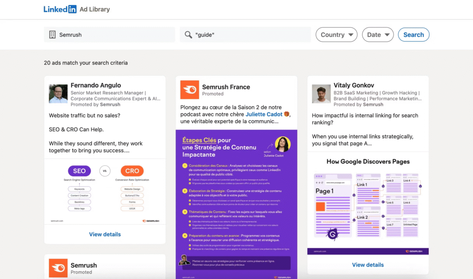Select the building icon in company field
The height and width of the screenshot is (279, 473).
53,35
